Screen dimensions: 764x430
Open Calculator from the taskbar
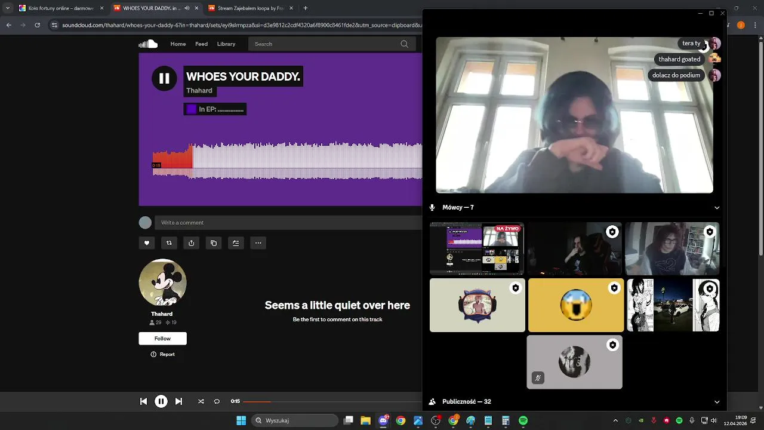click(506, 420)
